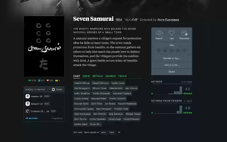Open JustWatch attribution link
The height and width of the screenshot is (142, 227).
pyautogui.click(x=57, y=118)
